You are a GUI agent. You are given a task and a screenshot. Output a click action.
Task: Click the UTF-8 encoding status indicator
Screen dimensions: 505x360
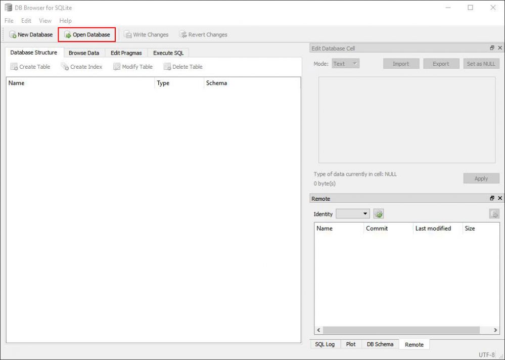(486, 354)
